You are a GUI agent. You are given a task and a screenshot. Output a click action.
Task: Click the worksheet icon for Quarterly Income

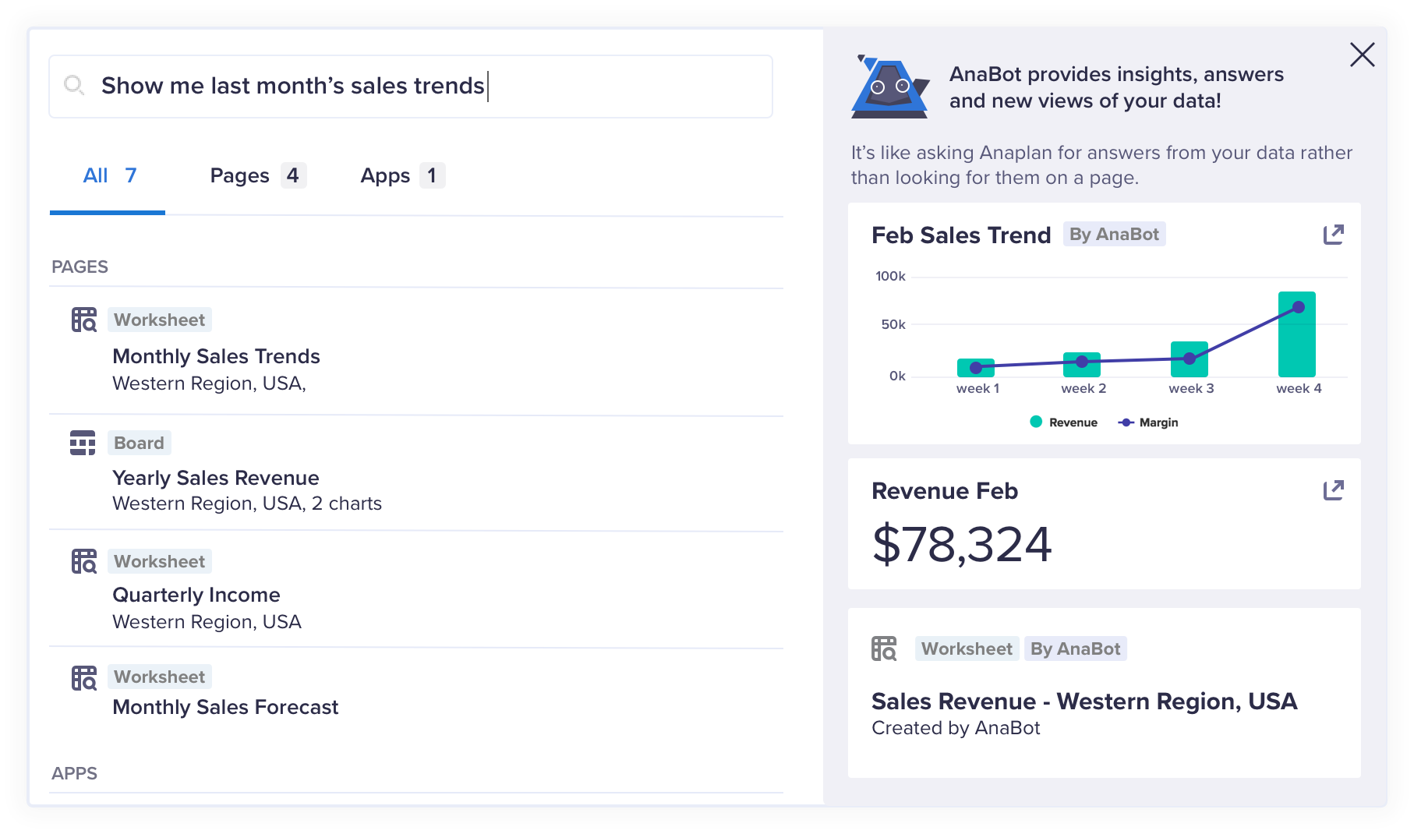tap(84, 561)
